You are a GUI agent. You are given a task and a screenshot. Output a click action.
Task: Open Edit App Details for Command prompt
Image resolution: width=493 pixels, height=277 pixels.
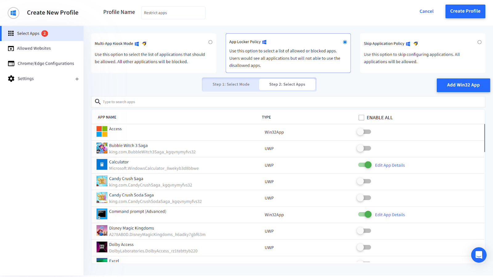point(390,215)
